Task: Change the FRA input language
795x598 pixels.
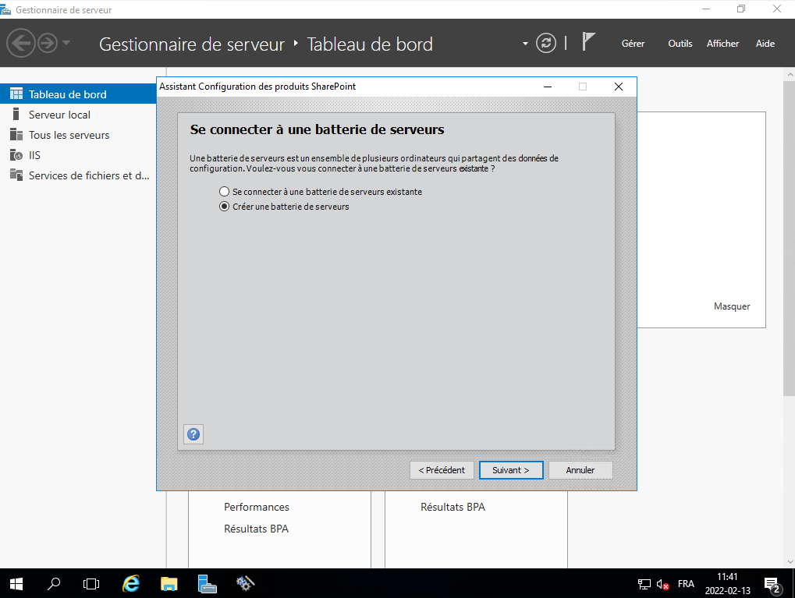Action: pos(686,584)
